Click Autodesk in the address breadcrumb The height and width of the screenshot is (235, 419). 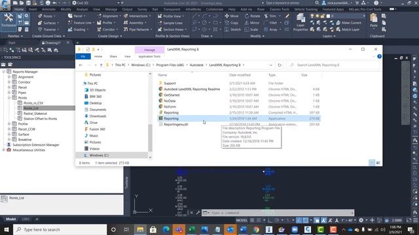coord(196,65)
